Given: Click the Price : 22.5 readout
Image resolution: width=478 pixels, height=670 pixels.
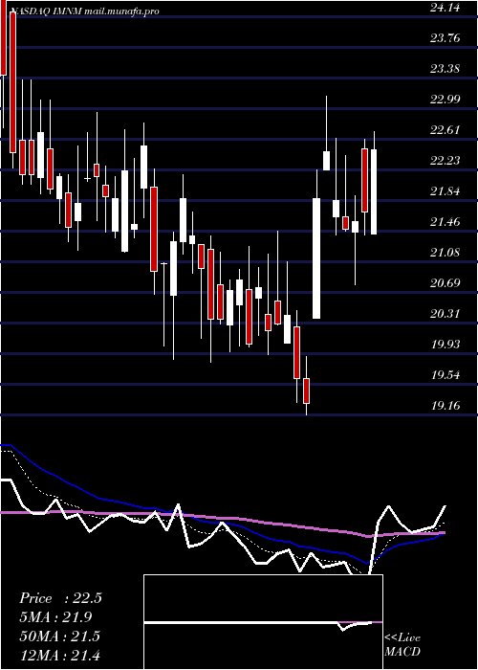Looking at the screenshot, I should coord(60,598).
